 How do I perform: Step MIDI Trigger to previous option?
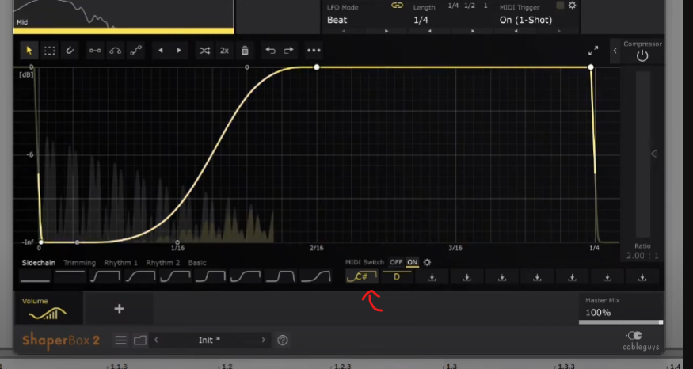pos(516,31)
